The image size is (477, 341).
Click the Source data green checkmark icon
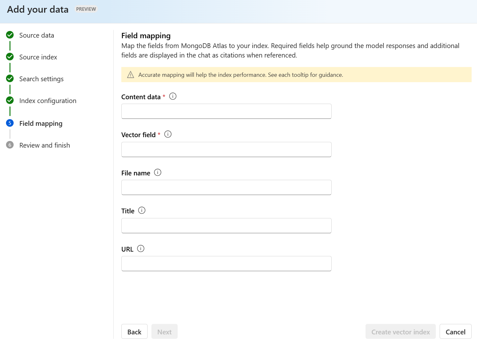pyautogui.click(x=10, y=35)
